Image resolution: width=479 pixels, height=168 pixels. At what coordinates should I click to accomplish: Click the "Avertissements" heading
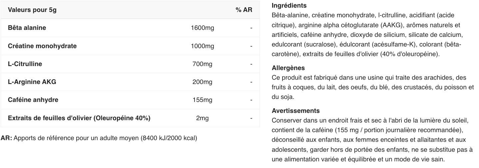(295, 111)
